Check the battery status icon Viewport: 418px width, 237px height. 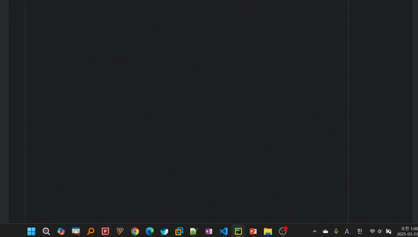tap(388, 231)
